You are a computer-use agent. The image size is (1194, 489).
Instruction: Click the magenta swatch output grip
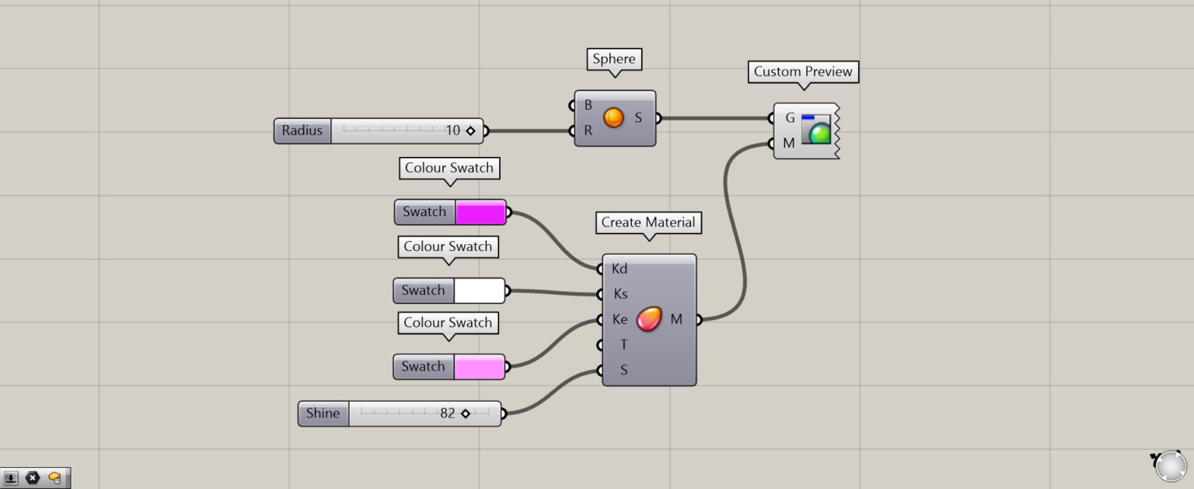click(508, 212)
